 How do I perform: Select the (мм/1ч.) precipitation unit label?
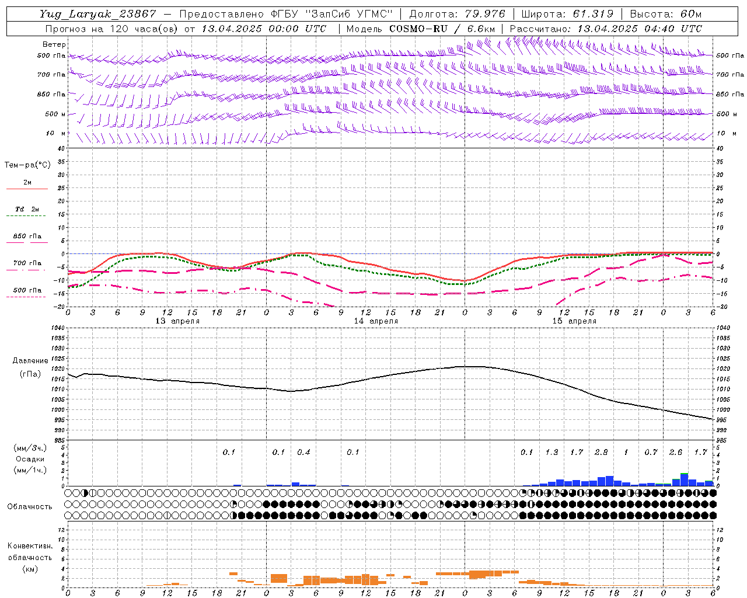click(x=30, y=470)
